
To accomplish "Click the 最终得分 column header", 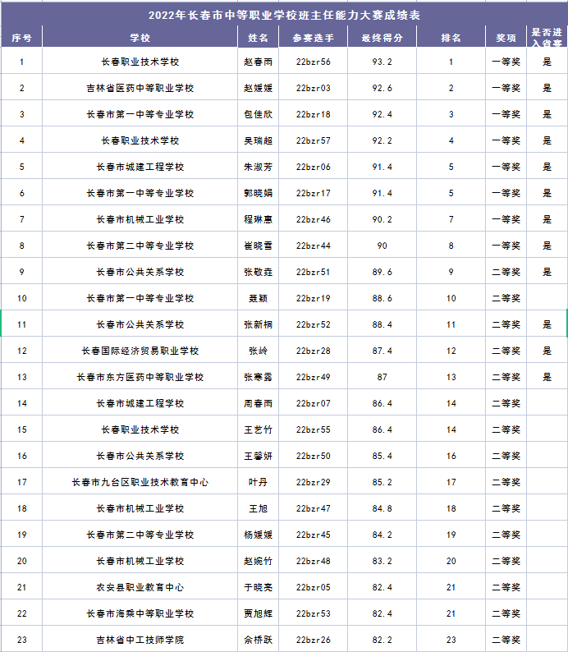I will coord(382,38).
